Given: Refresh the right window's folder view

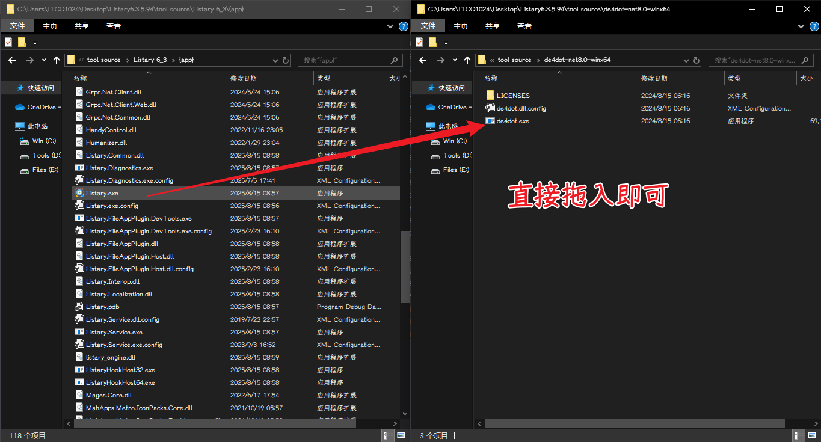Looking at the screenshot, I should coord(696,60).
